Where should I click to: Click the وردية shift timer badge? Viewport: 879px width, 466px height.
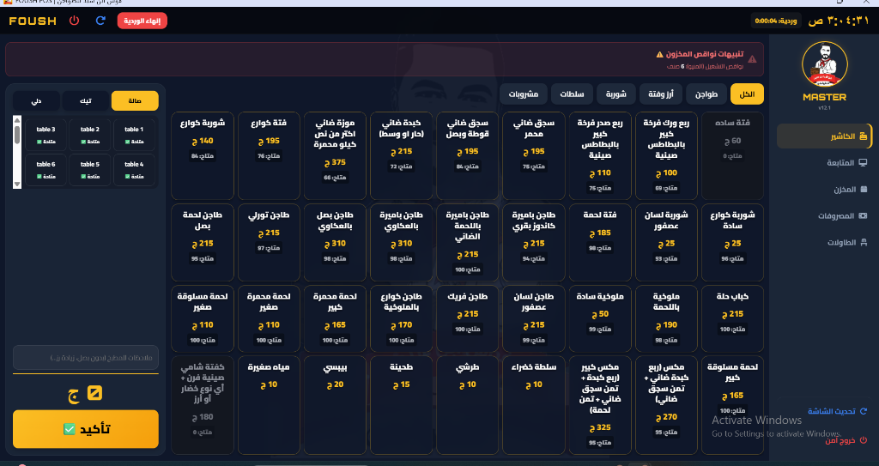point(775,21)
